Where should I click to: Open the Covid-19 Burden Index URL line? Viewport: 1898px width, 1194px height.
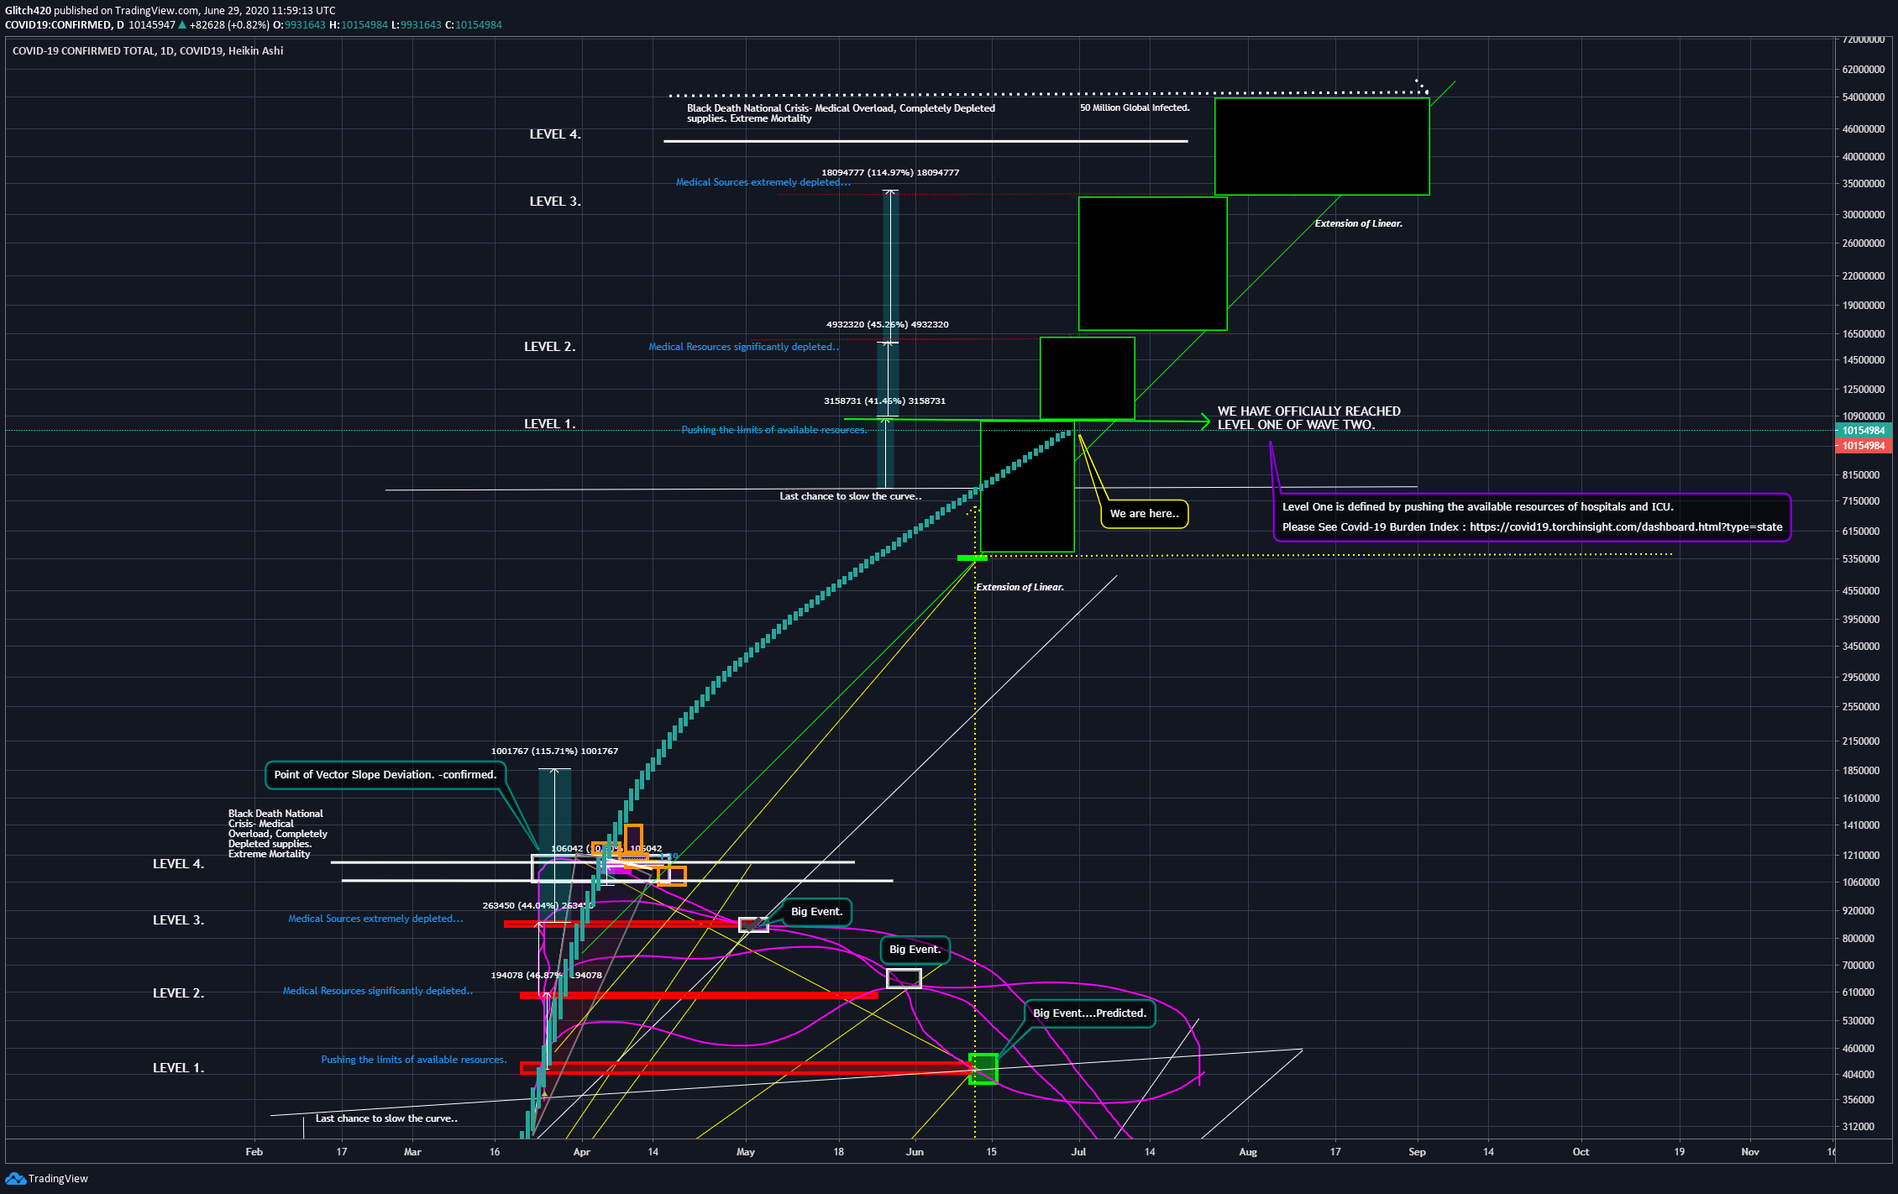coord(1532,527)
